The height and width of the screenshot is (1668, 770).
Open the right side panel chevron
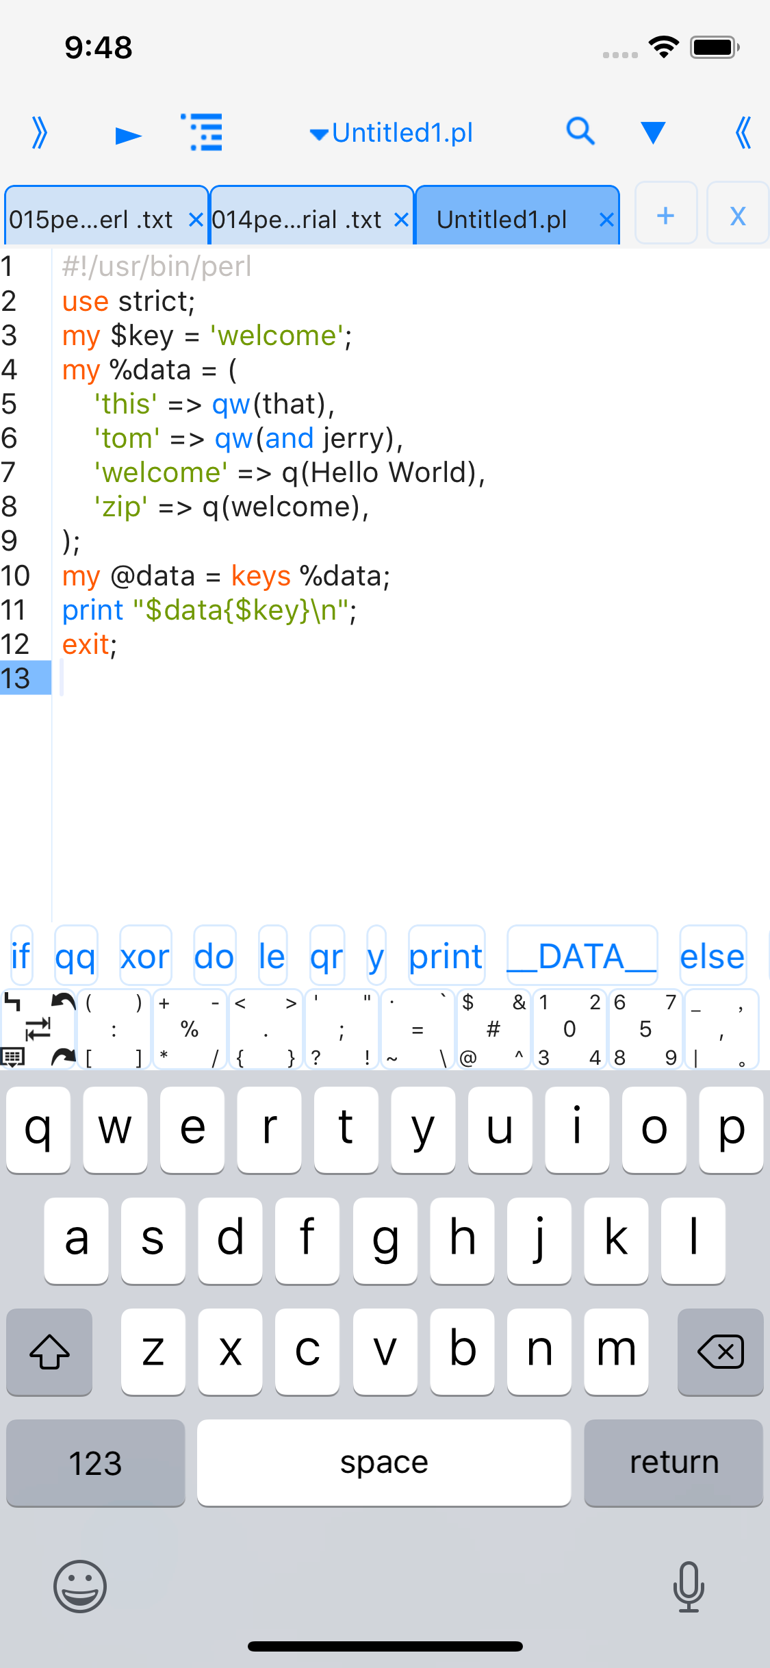click(743, 132)
